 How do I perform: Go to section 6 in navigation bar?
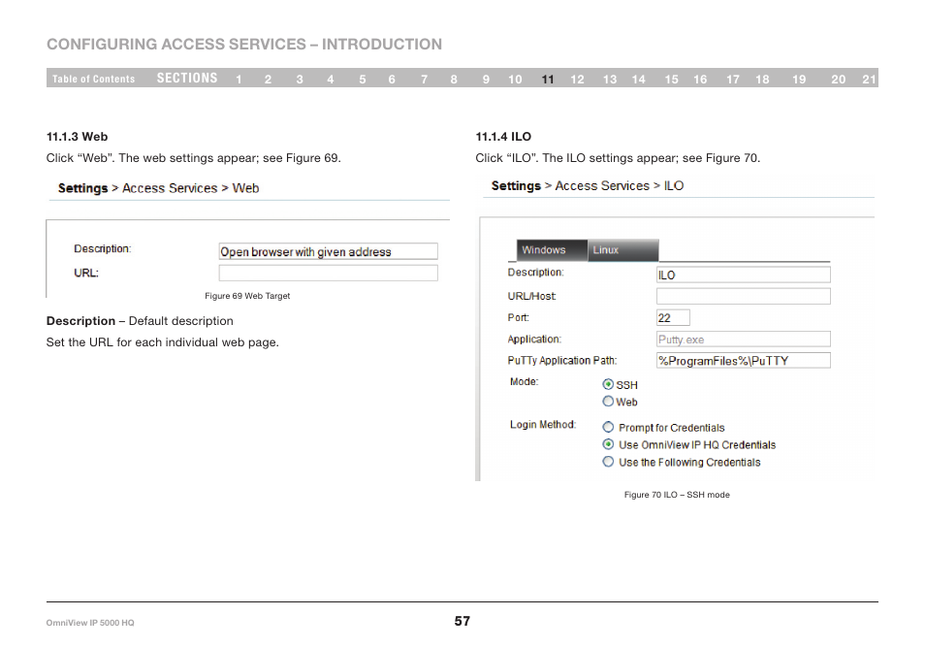(x=392, y=80)
